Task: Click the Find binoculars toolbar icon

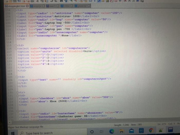Action: point(61,1)
